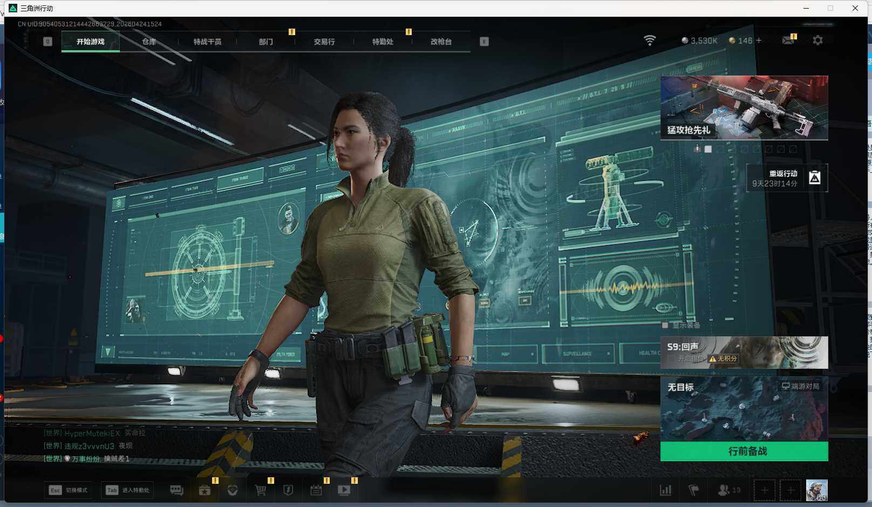The height and width of the screenshot is (507, 872).
Task: Open the 端游对局 match type selector
Action: click(801, 386)
